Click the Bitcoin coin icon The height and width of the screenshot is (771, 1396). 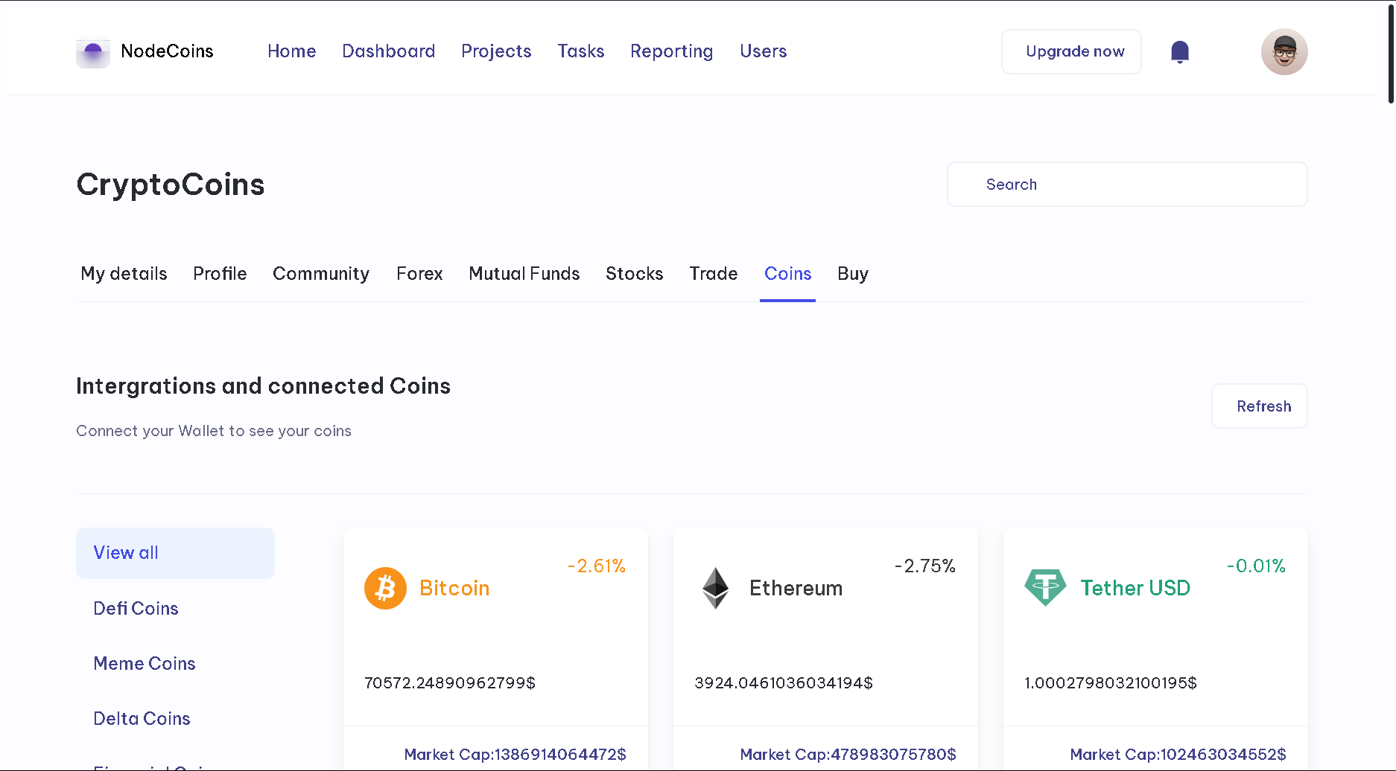point(385,588)
